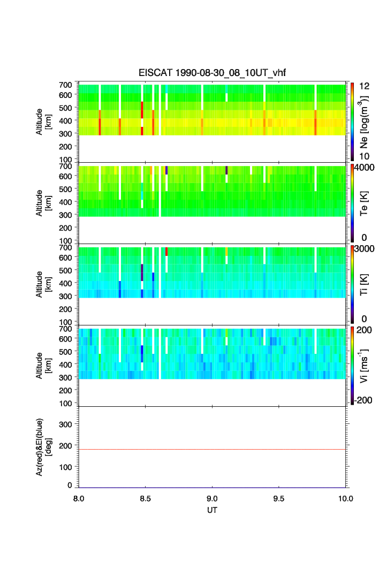Click the -200 label on Vi colorbar
The width and height of the screenshot is (379, 569).
[x=363, y=400]
